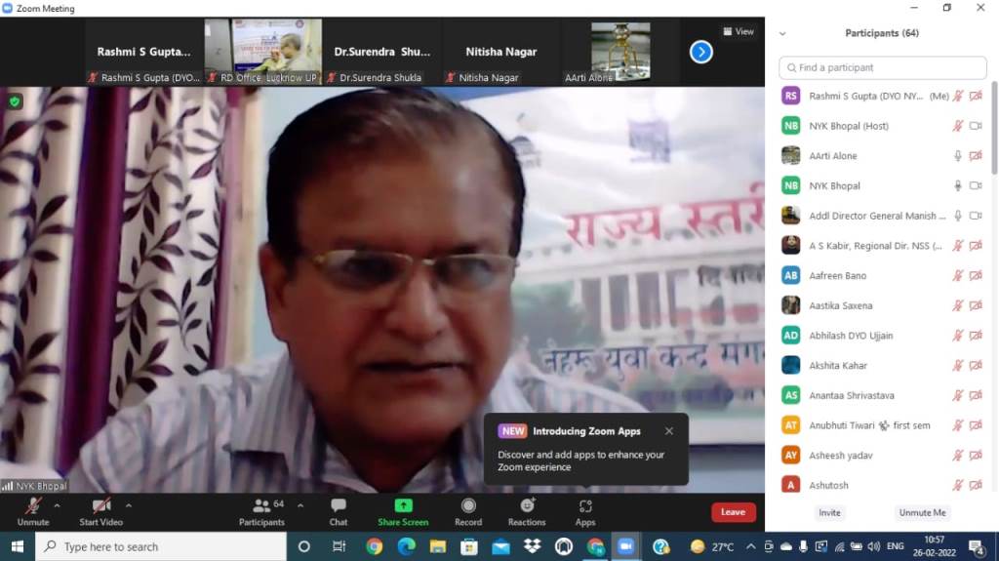Click the taskbar search box
Screen dimensions: 999x561
pos(161,546)
